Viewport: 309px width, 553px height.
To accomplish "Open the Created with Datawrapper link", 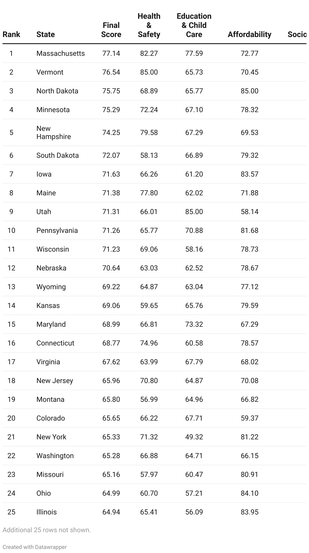I will (34, 547).
